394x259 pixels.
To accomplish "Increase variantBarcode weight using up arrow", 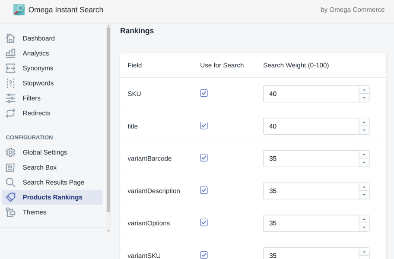I will (364, 155).
